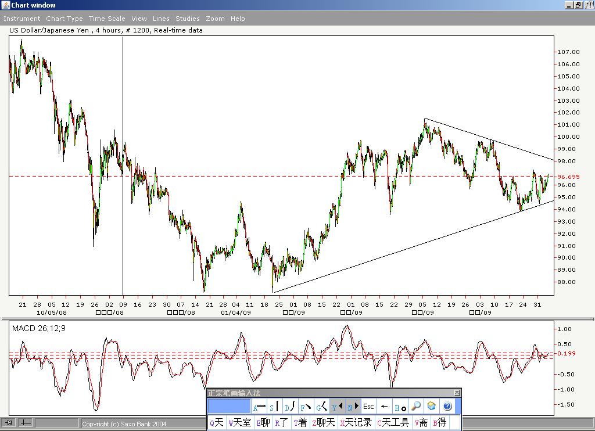Select candidate T 着

coord(300,423)
